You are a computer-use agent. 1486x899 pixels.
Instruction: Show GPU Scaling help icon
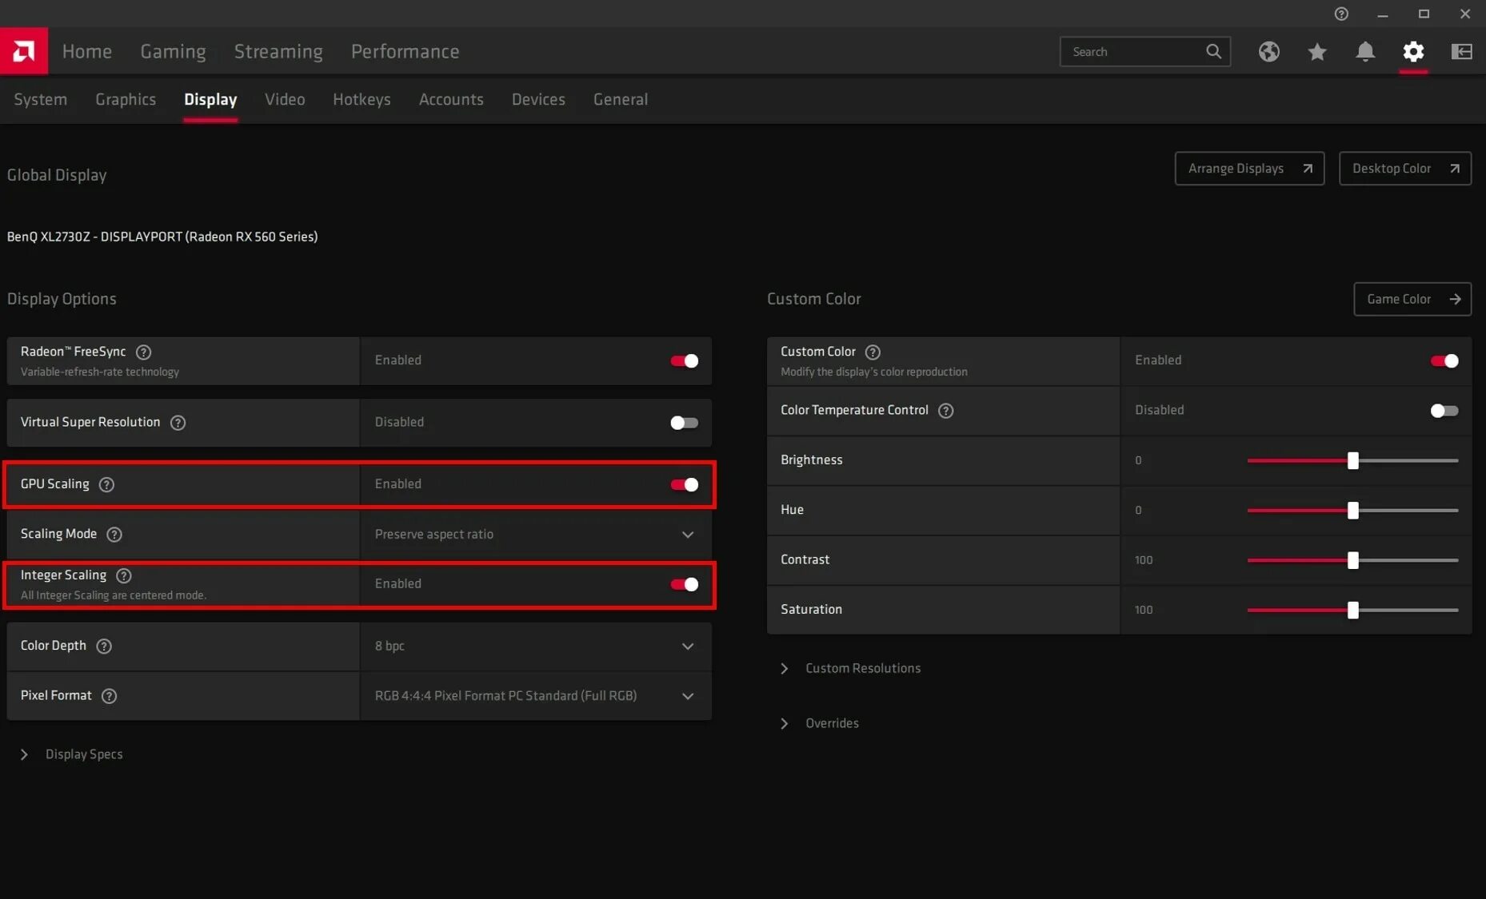pyautogui.click(x=106, y=484)
